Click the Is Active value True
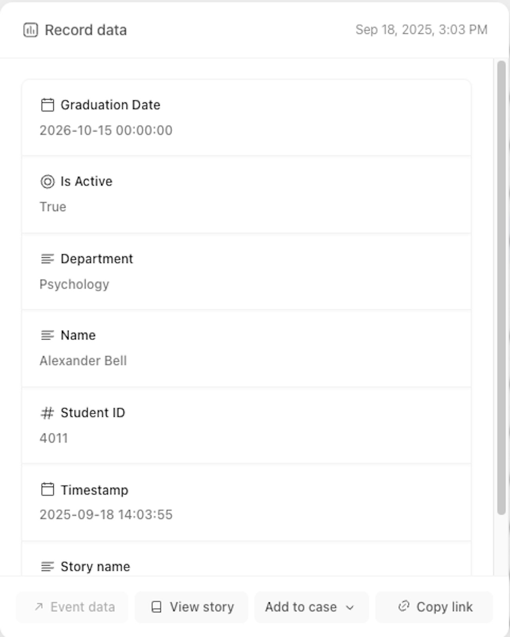Screen dimensions: 510x637 (x=53, y=207)
